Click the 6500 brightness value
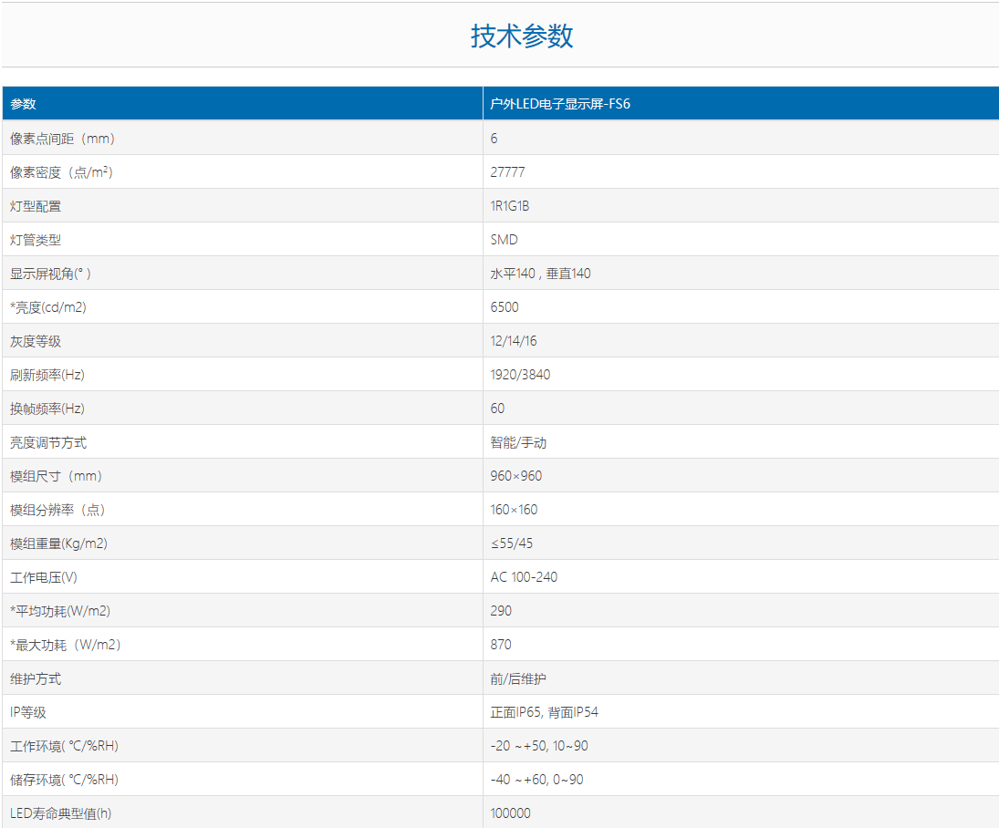Viewport: 999px width, 828px height. pyautogui.click(x=505, y=307)
